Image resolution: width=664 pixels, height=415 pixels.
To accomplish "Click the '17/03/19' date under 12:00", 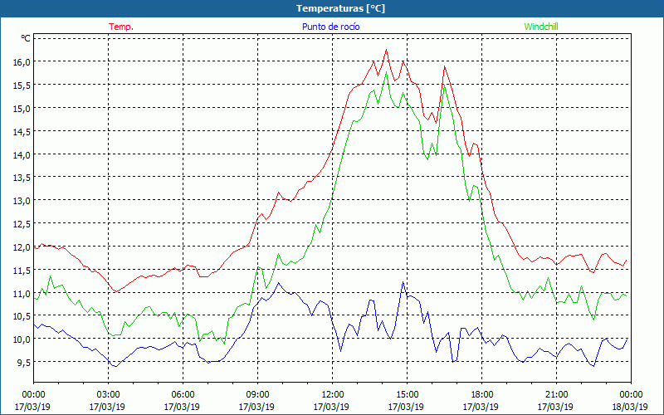I will [x=330, y=407].
